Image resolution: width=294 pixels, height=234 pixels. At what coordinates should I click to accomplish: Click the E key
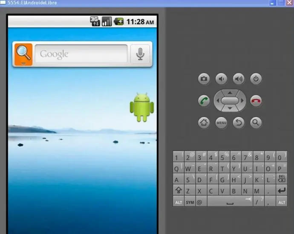tap(202, 168)
